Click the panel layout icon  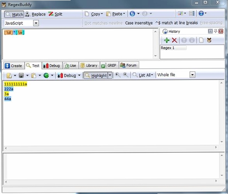192,14
